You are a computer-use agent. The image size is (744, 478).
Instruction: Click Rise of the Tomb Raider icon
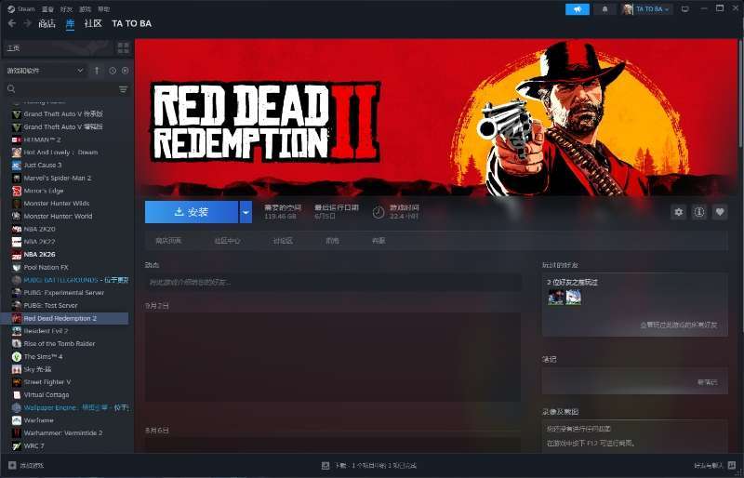tap(17, 344)
